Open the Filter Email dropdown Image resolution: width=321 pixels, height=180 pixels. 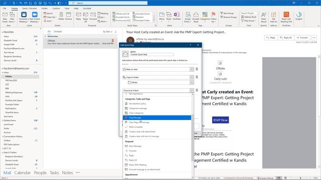click(x=248, y=21)
